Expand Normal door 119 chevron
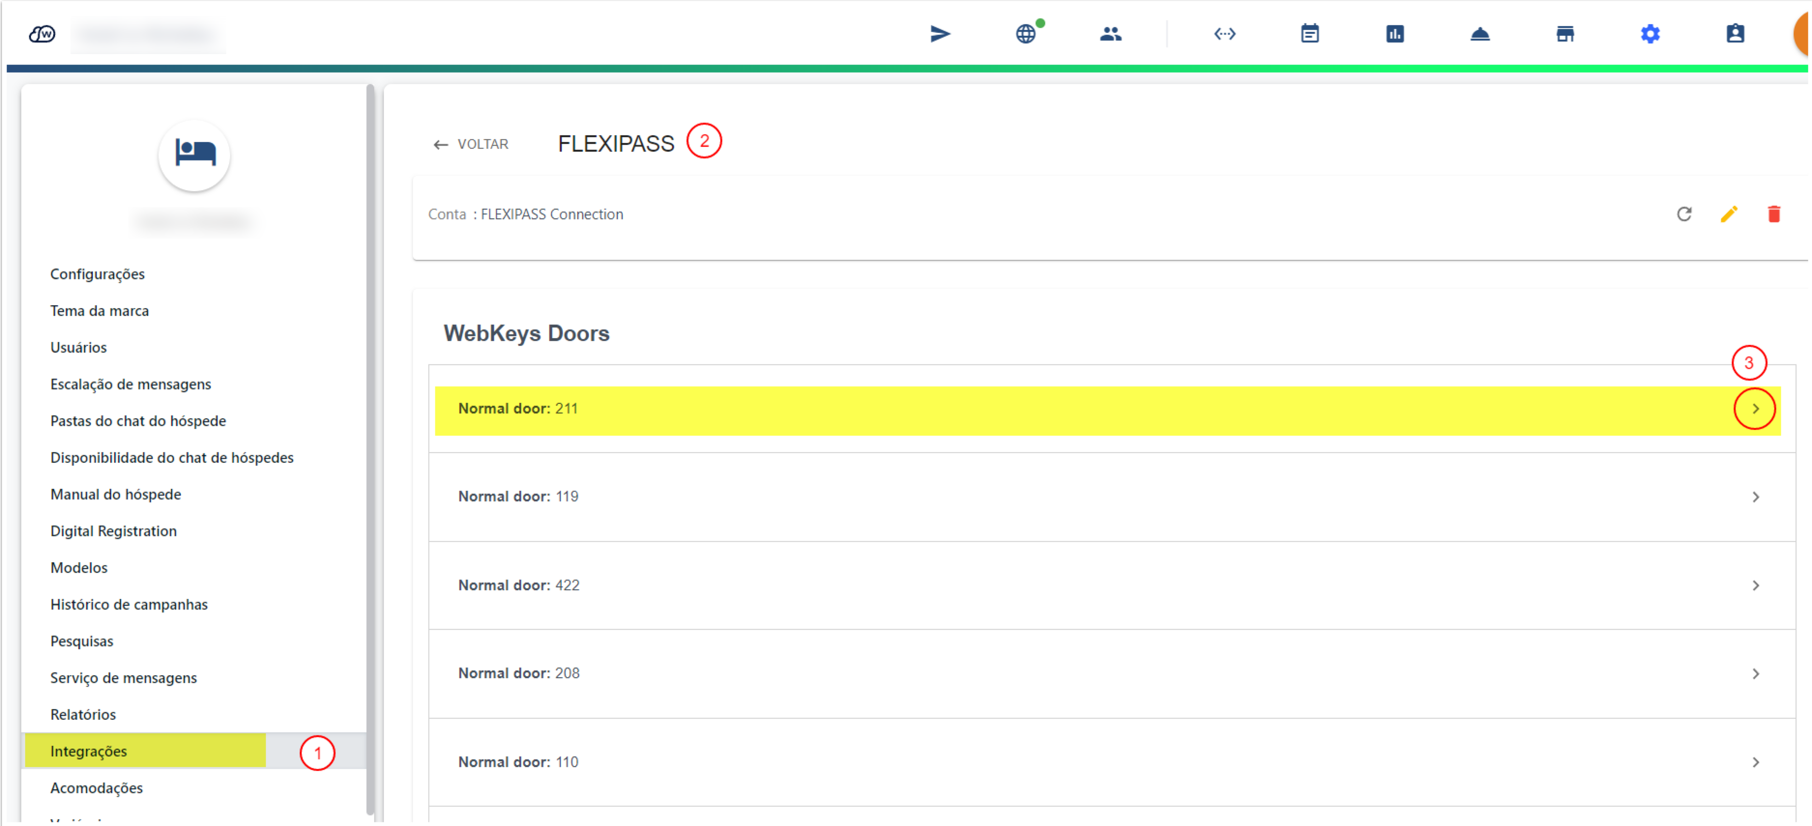The height and width of the screenshot is (826, 1812). pos(1756,497)
